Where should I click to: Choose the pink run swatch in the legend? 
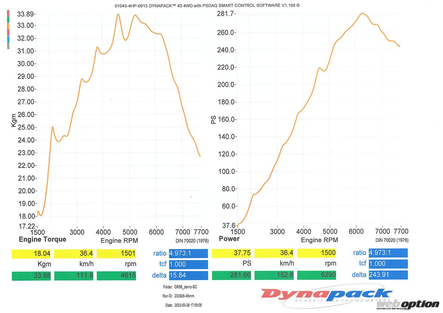8,33
